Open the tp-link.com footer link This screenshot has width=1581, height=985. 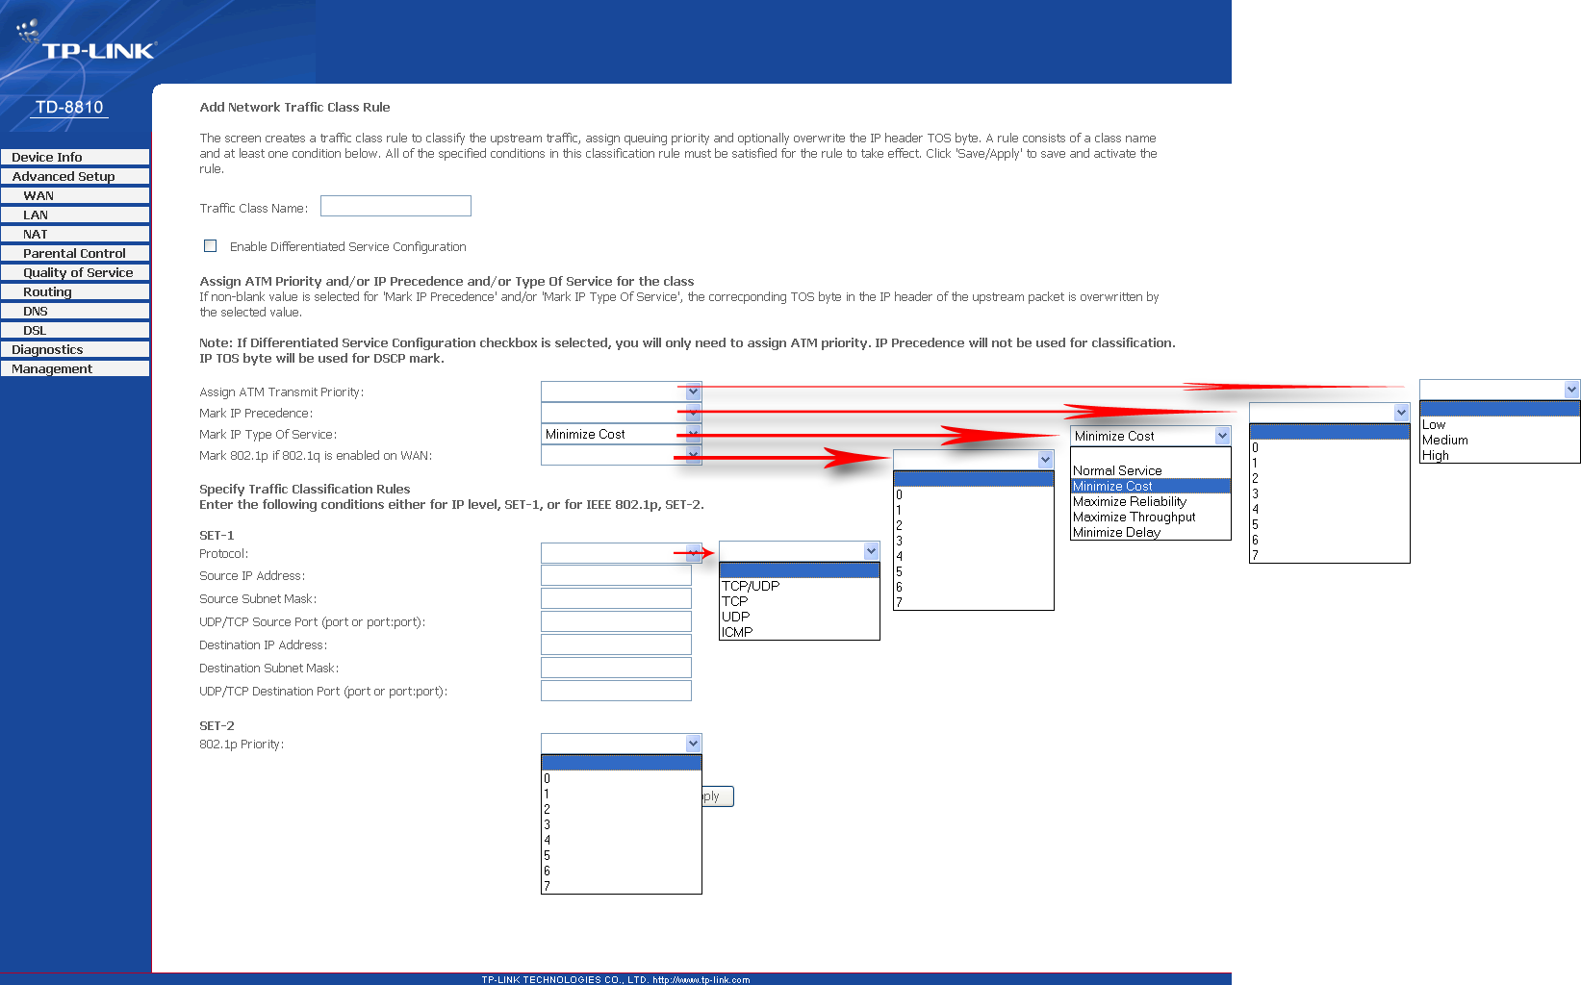701,979
